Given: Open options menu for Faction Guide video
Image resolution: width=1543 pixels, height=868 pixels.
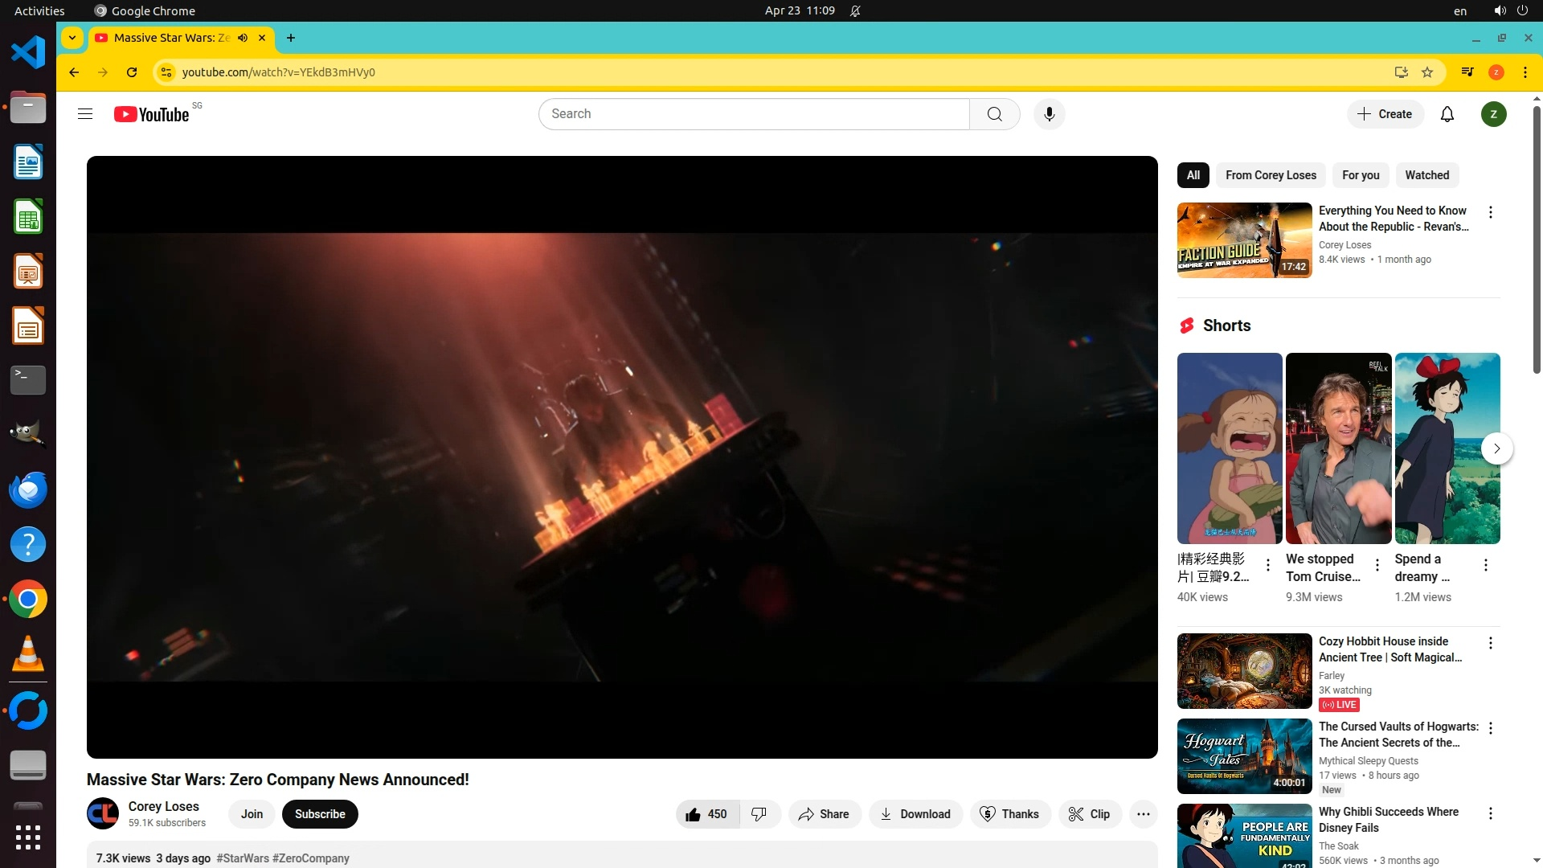Looking at the screenshot, I should pos(1490,212).
